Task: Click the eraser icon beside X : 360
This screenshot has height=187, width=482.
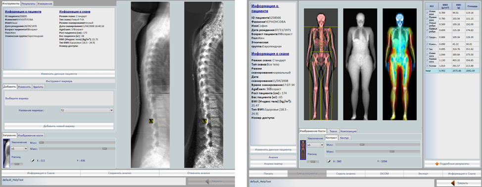Action: (x=329, y=161)
